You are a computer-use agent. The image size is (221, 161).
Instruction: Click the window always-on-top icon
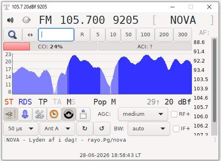pyautogui.click(x=83, y=114)
